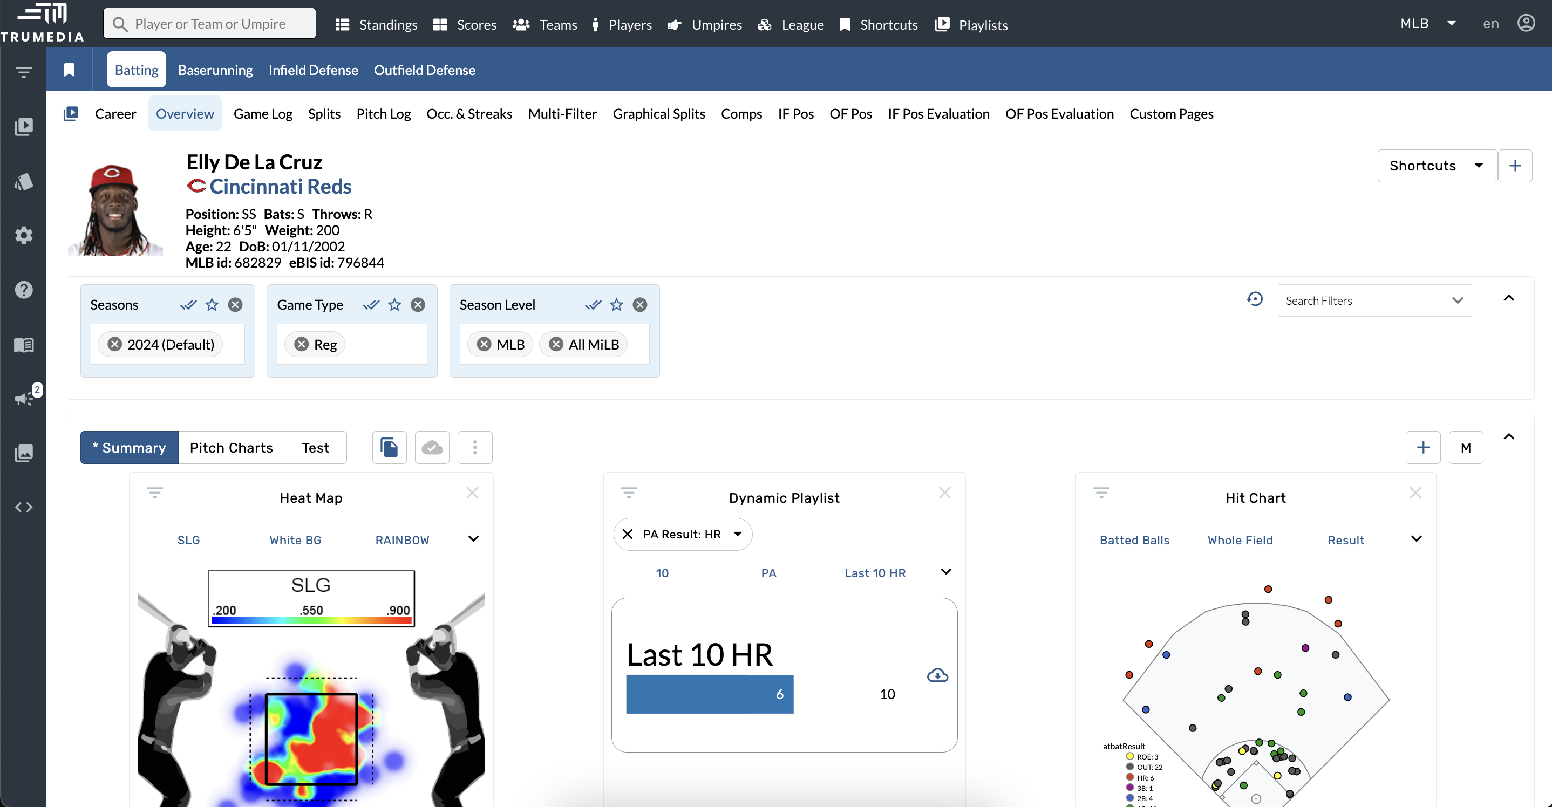Open the code brackets icon in the sidebar
Image resolution: width=1552 pixels, height=807 pixels.
coord(24,507)
